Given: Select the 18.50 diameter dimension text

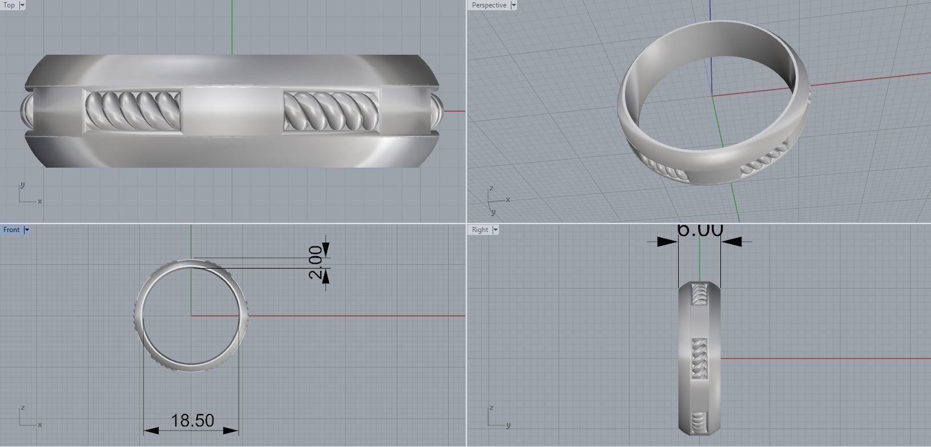Looking at the screenshot, I should 192,421.
